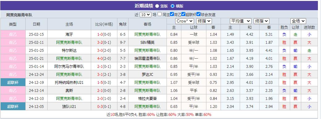Click the 日期 column header
Viewport: 321px width, 119px height.
(36, 24)
